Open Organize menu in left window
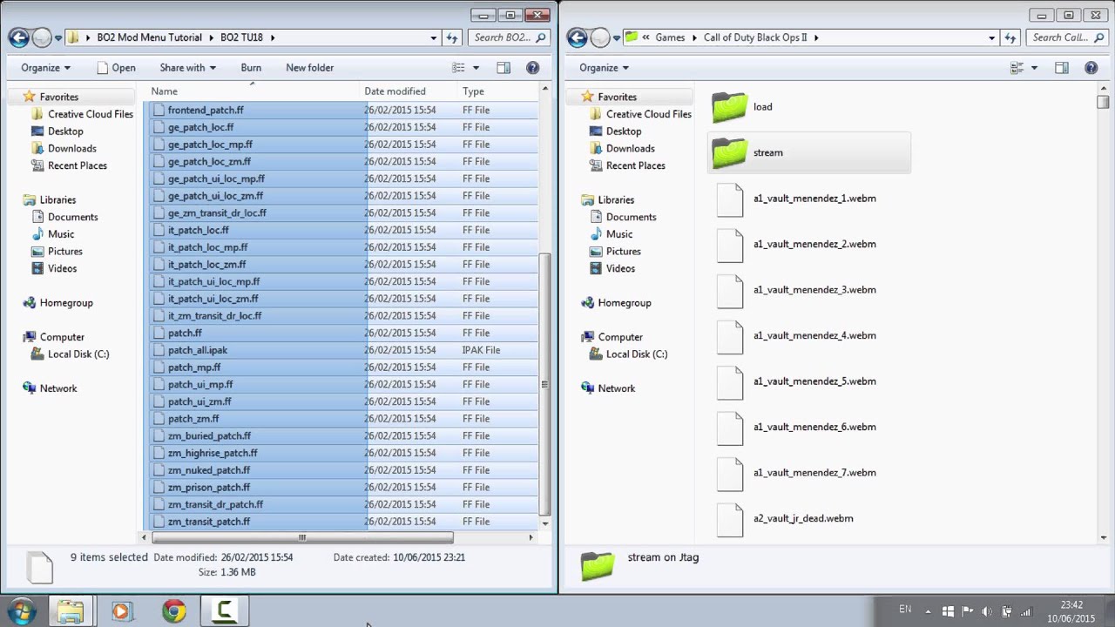 click(45, 68)
